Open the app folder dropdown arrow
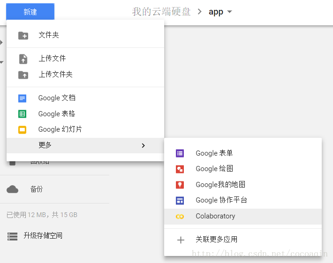The height and width of the screenshot is (263, 333). 229,11
